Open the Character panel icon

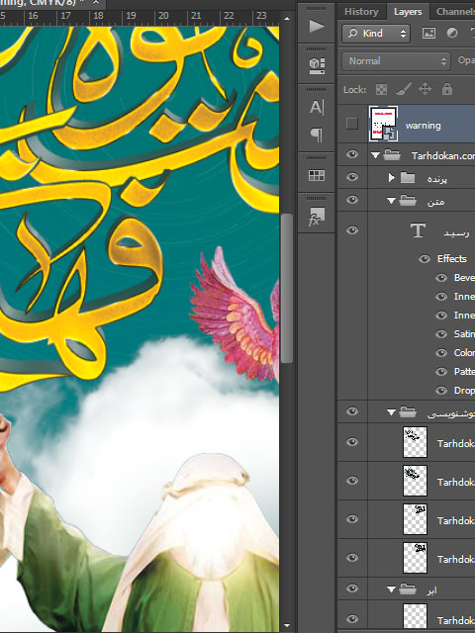point(317,108)
